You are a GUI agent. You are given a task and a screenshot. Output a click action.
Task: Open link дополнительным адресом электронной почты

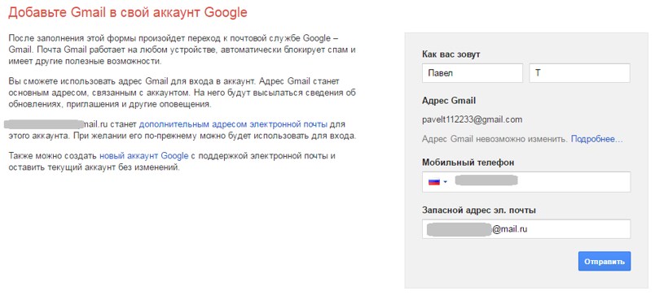coord(233,124)
